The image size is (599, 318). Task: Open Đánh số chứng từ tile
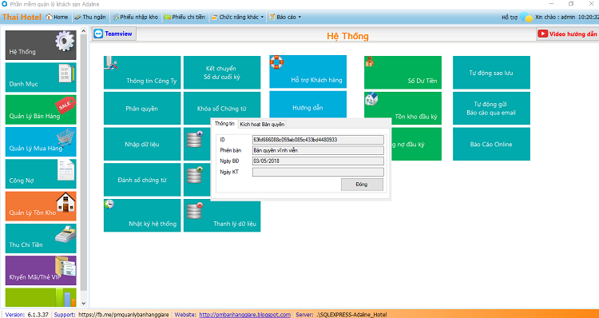coord(142,180)
